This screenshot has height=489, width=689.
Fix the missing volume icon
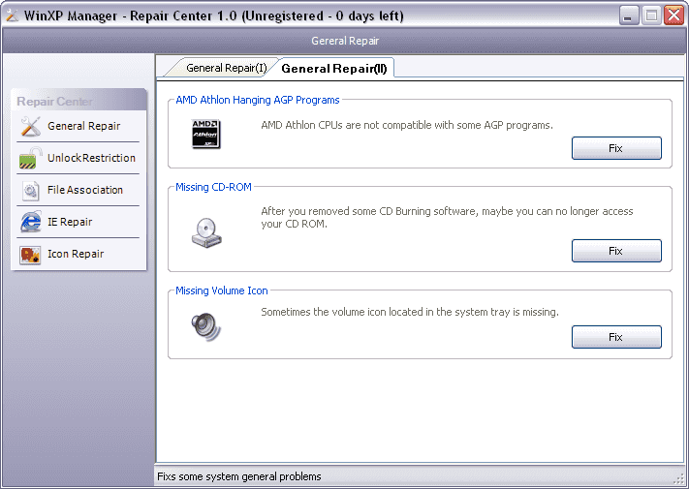(616, 337)
